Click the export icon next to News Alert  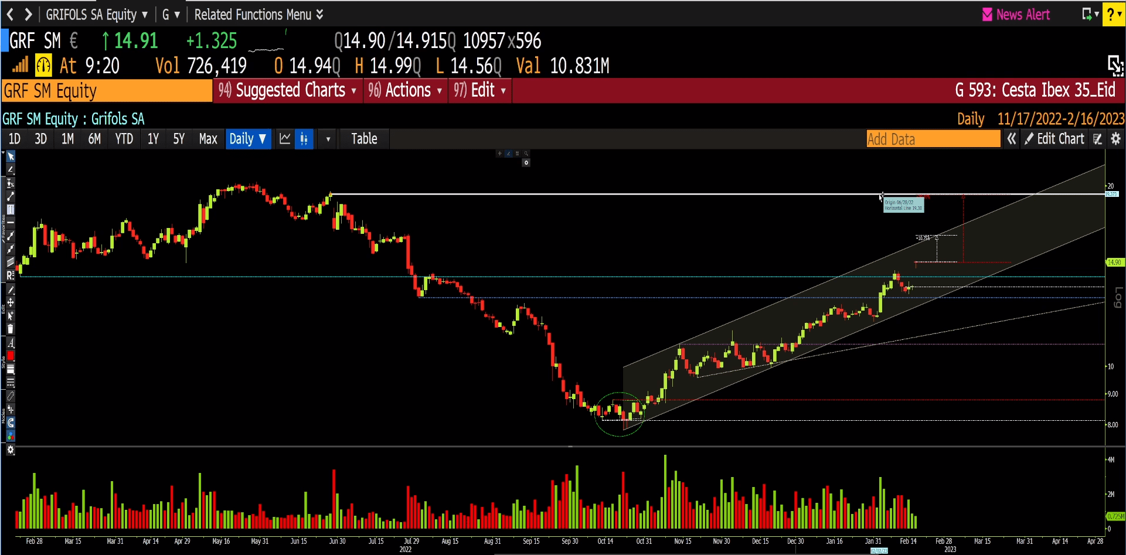[x=1090, y=14]
